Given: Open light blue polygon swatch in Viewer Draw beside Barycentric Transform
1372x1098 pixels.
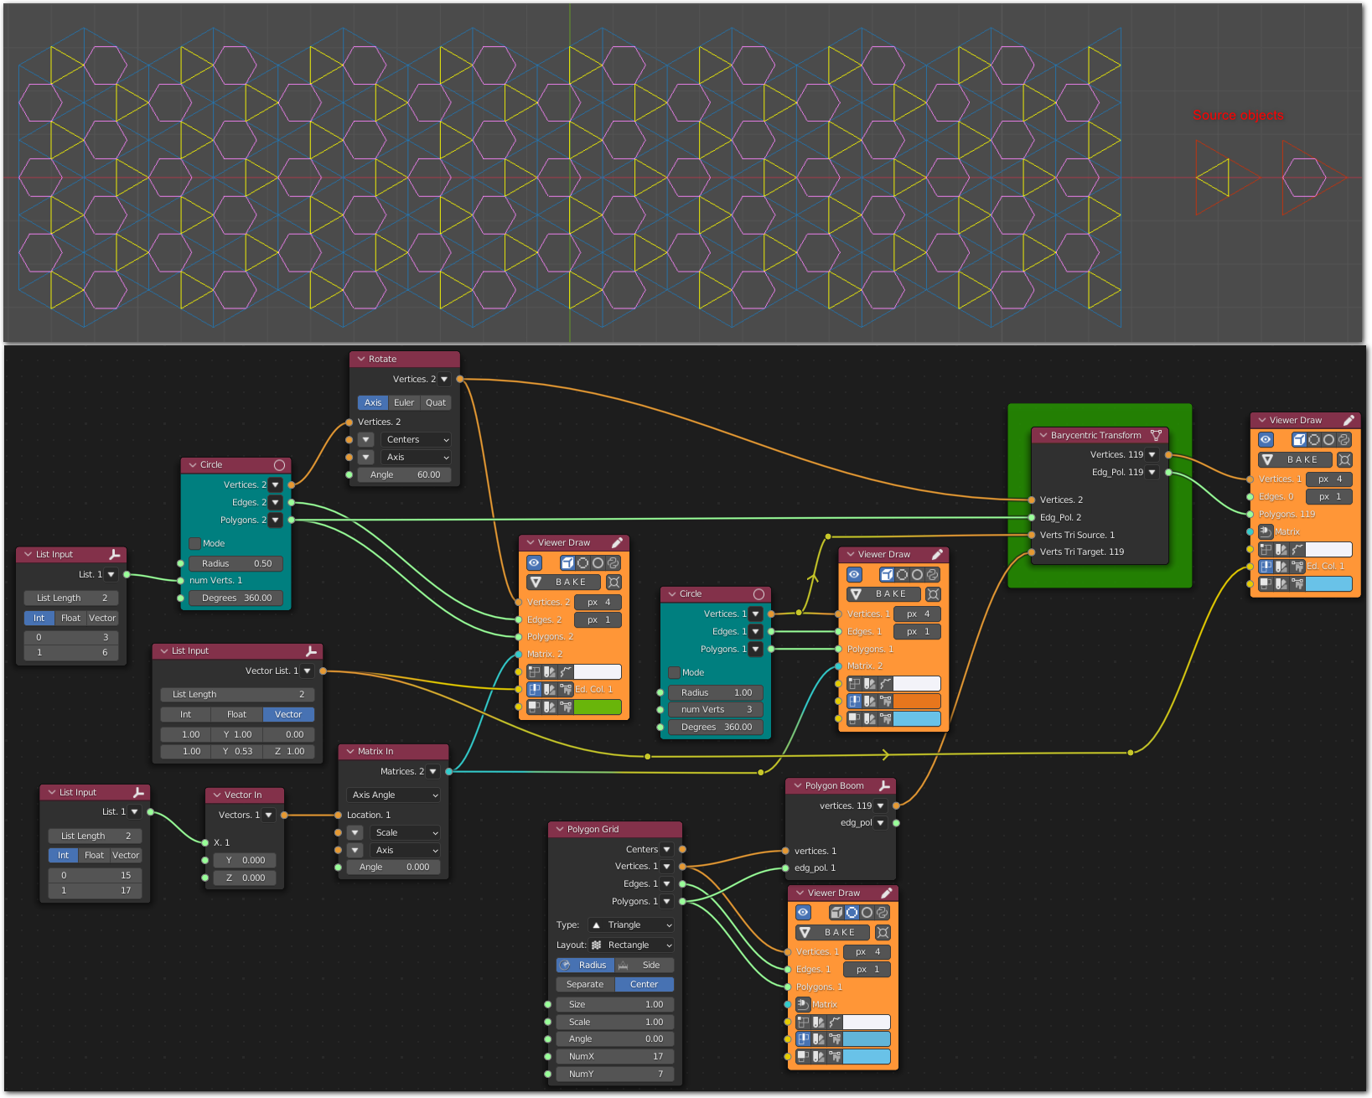Looking at the screenshot, I should click(1329, 584).
